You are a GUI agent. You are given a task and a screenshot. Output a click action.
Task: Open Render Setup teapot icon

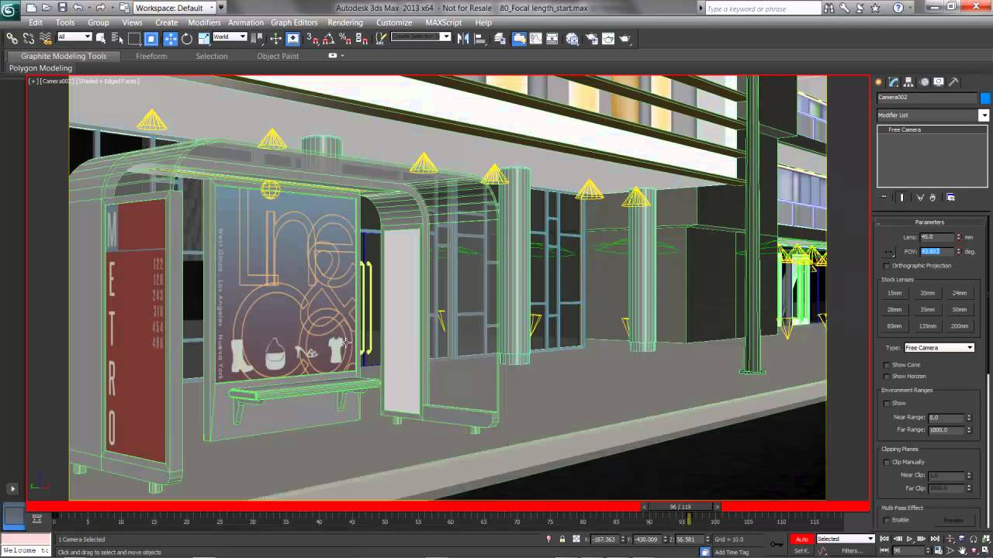pyautogui.click(x=591, y=38)
